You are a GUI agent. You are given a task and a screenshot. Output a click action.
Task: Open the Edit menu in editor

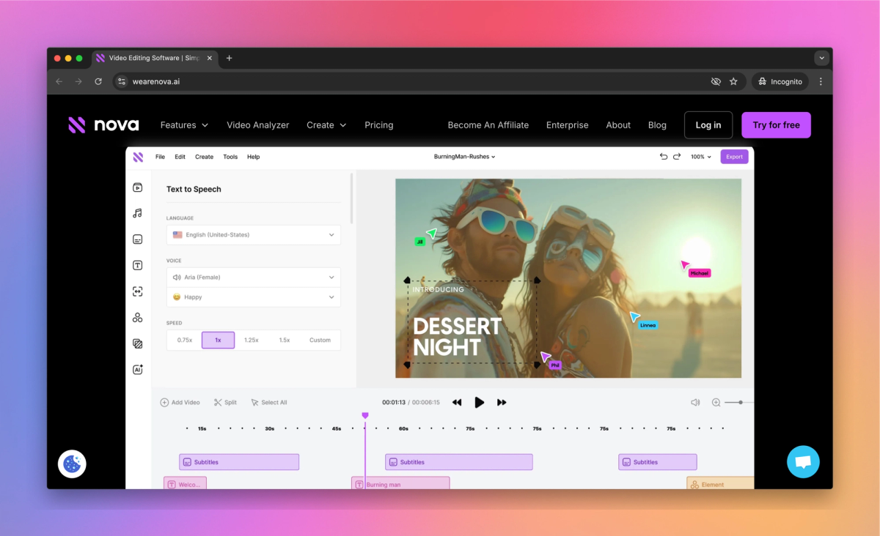[180, 157]
